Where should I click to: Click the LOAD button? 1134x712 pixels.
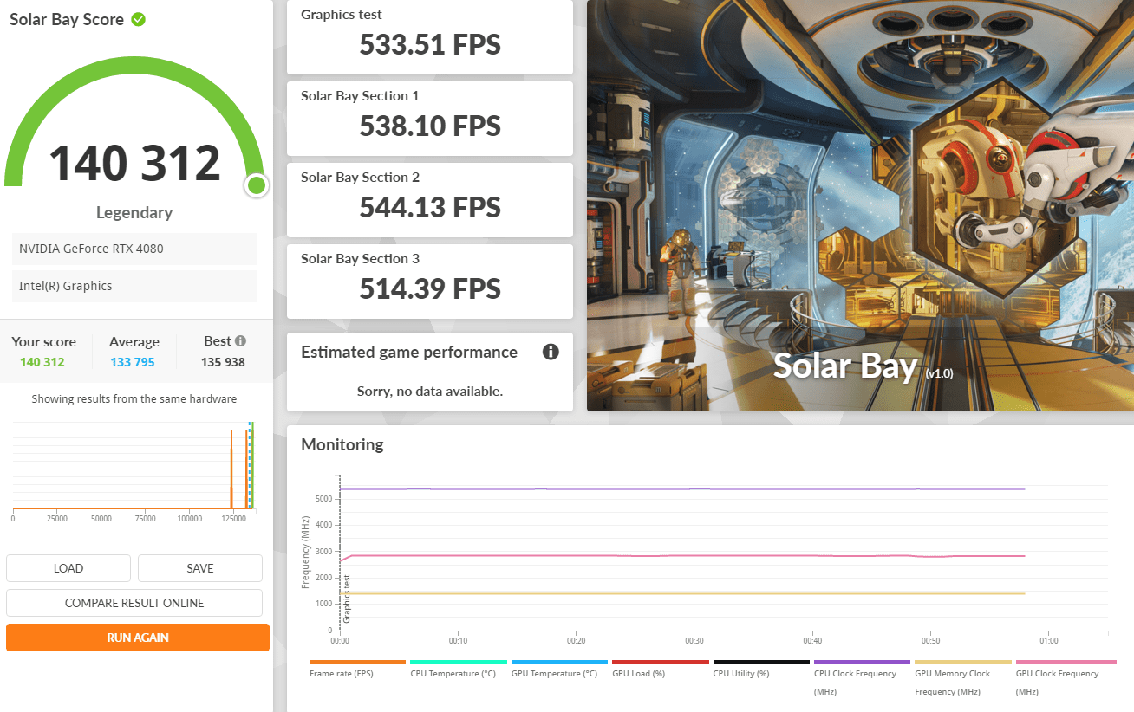68,568
